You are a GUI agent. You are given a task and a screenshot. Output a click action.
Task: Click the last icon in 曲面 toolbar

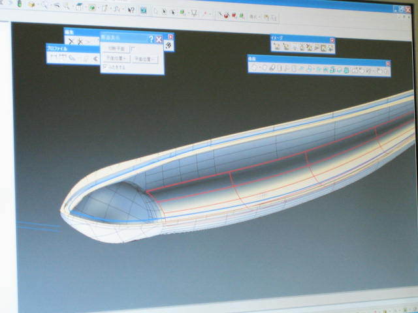pos(385,72)
